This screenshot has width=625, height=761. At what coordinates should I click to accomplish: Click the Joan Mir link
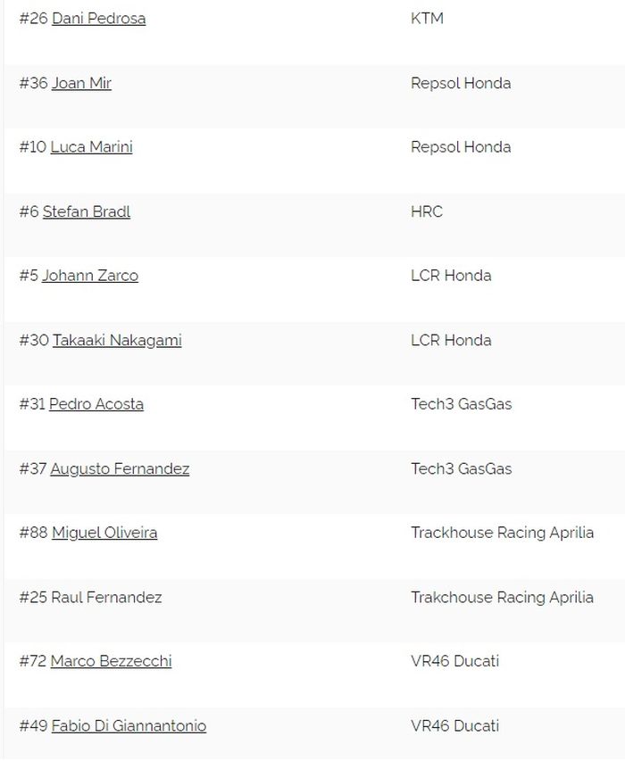(81, 83)
